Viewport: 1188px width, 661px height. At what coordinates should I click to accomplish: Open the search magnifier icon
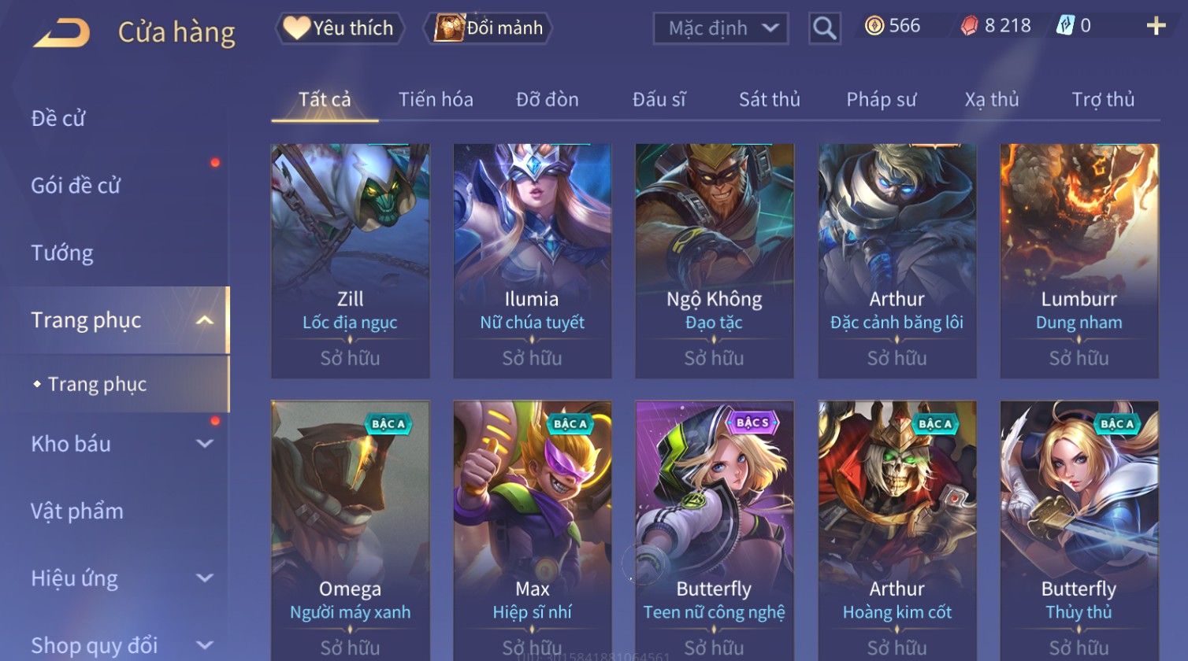[824, 28]
